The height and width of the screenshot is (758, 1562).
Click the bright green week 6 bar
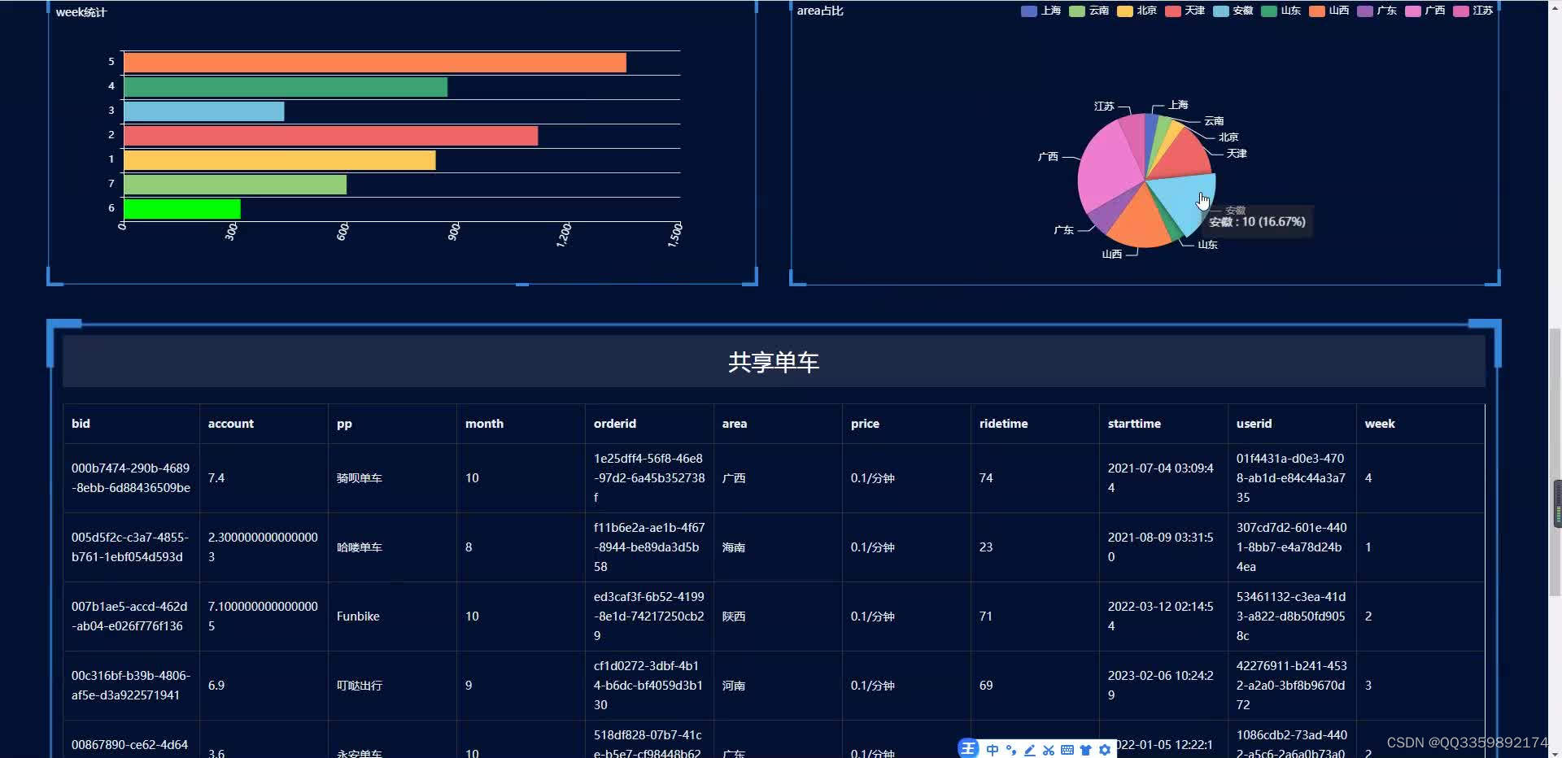[x=182, y=209]
